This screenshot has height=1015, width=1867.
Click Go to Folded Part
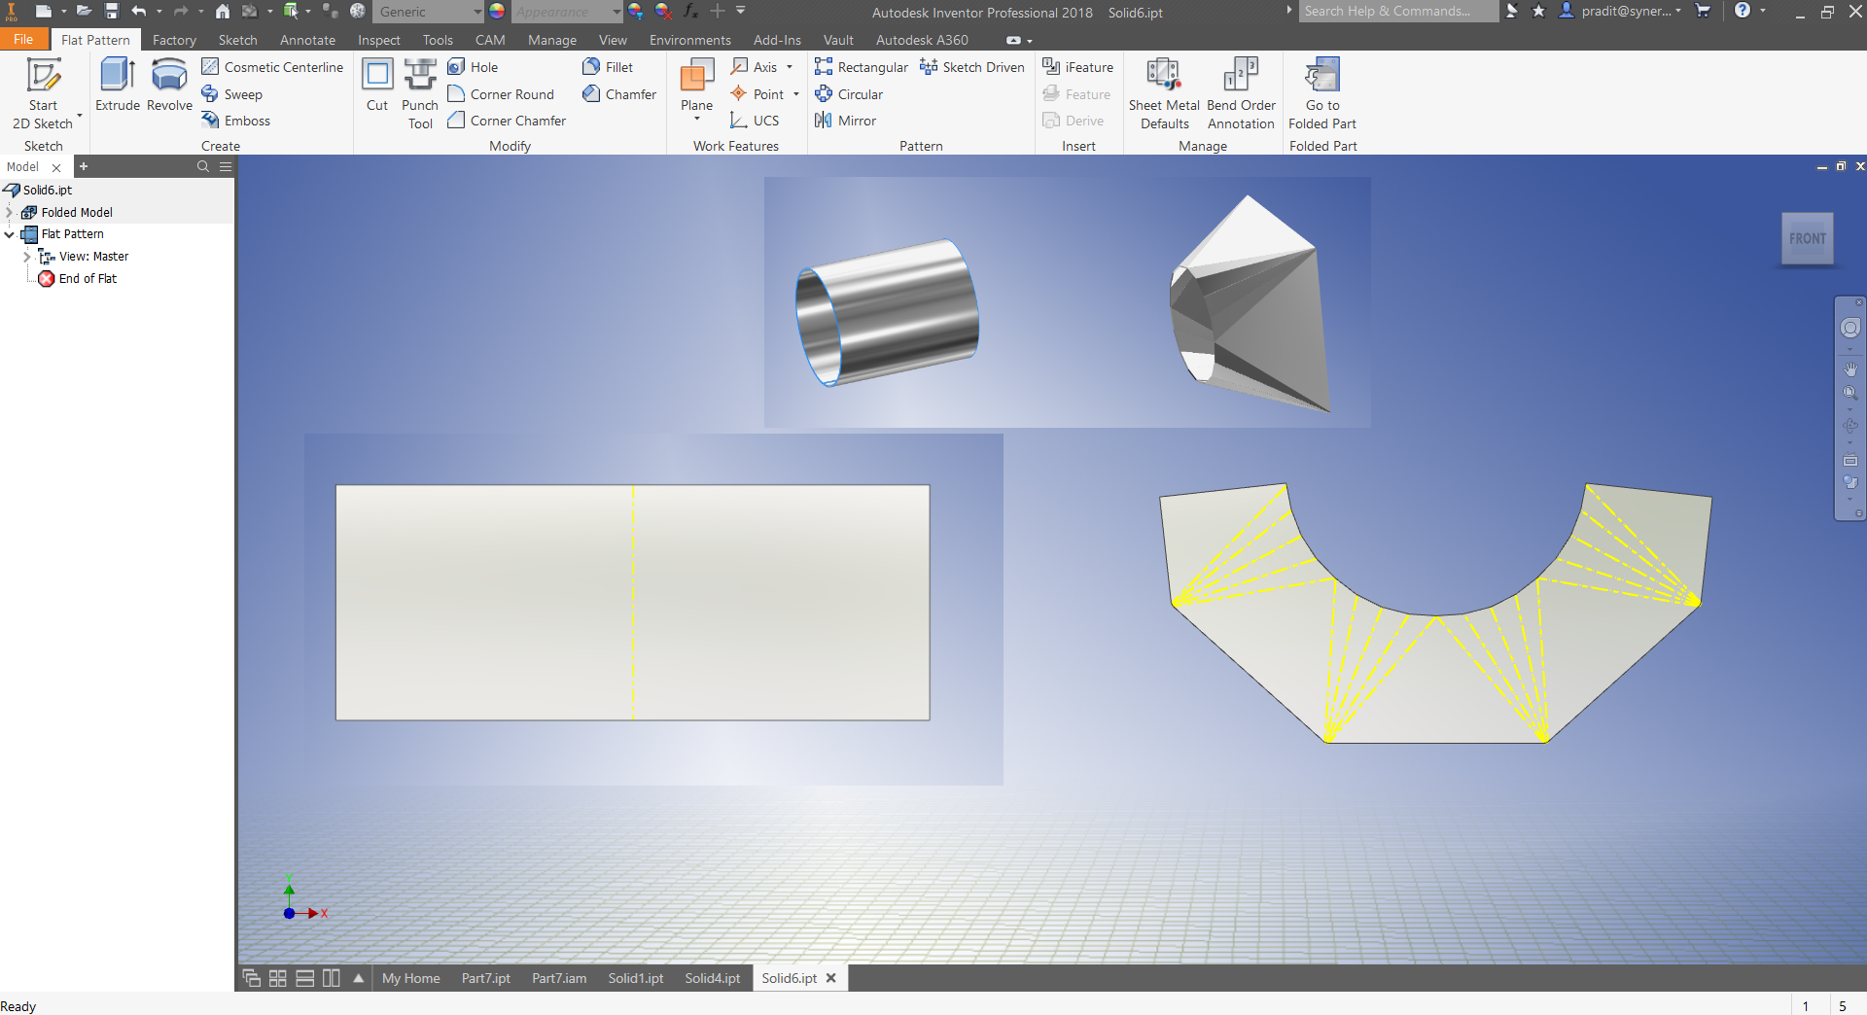[1321, 92]
